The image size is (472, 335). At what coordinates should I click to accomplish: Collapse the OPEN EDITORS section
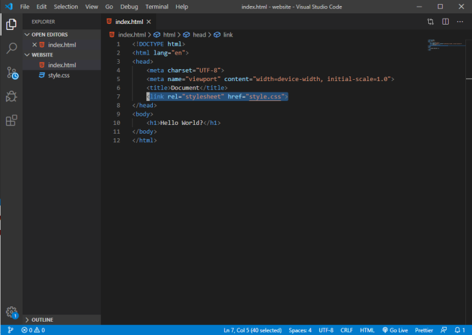tap(62, 35)
